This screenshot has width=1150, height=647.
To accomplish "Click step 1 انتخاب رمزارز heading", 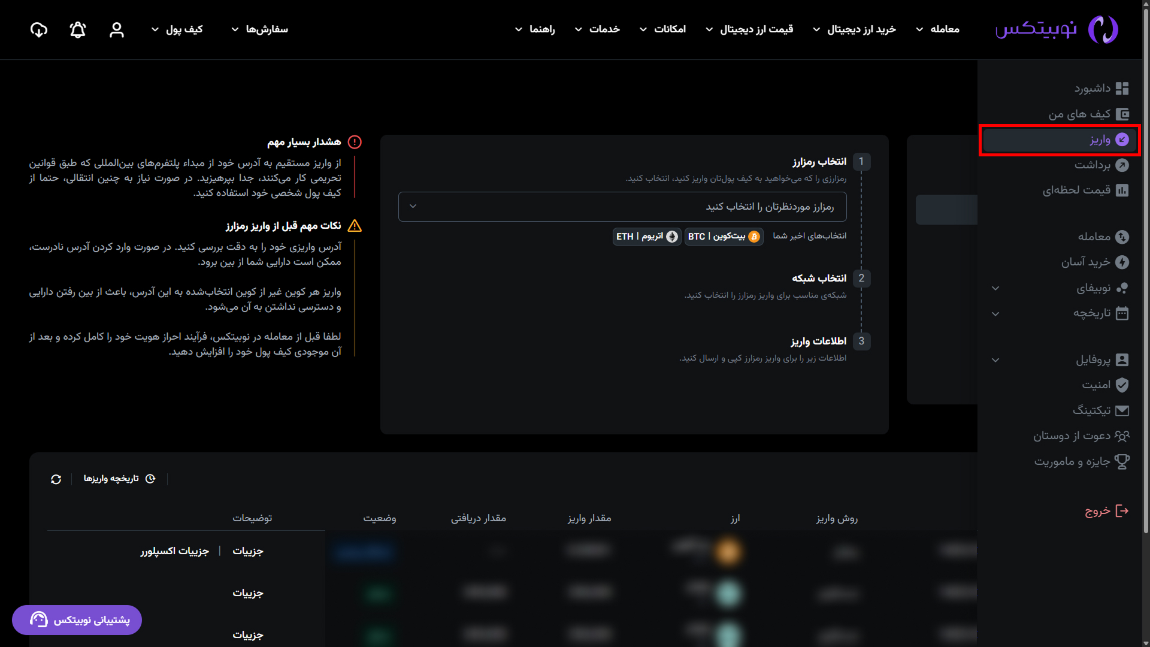I will click(x=819, y=162).
